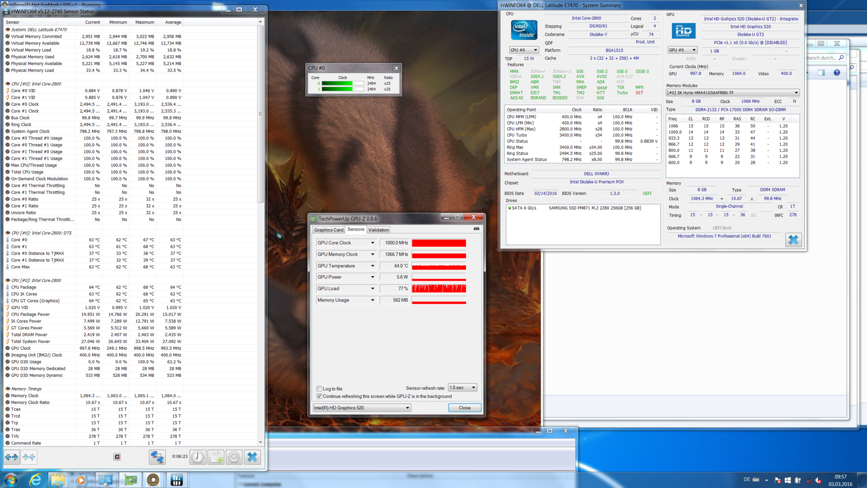Reset the elapsed time clock icon
The width and height of the screenshot is (867, 488).
(197, 457)
